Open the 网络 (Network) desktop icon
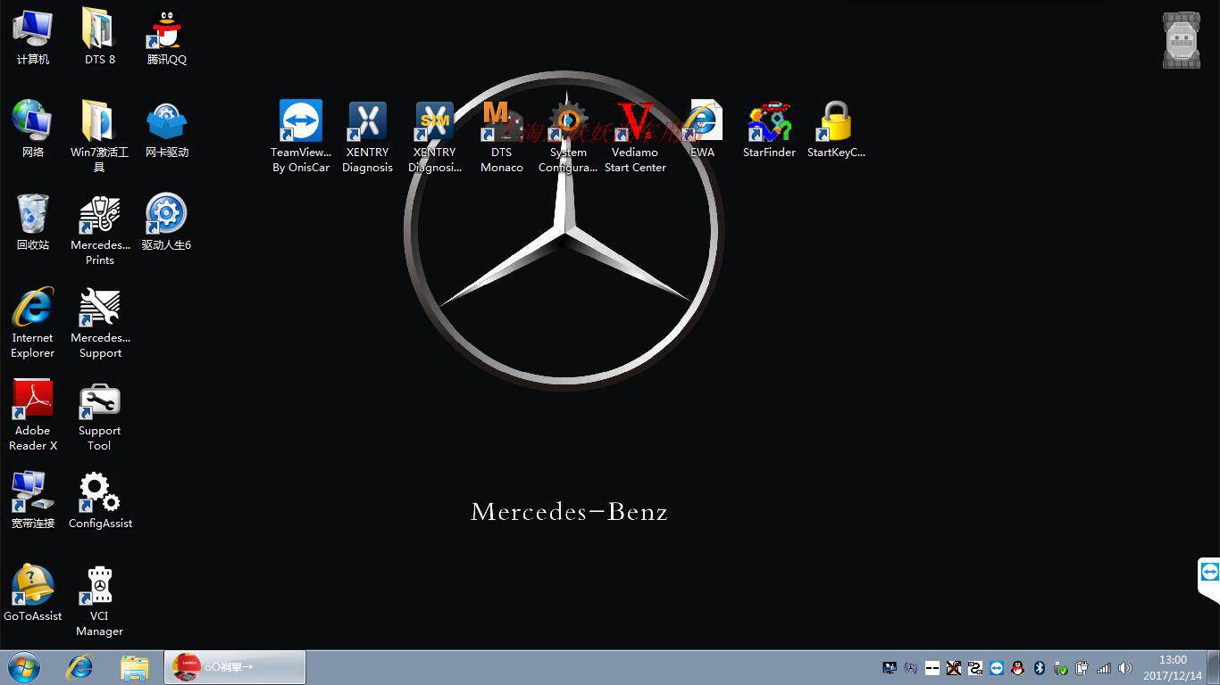This screenshot has width=1220, height=685. pyautogui.click(x=33, y=129)
